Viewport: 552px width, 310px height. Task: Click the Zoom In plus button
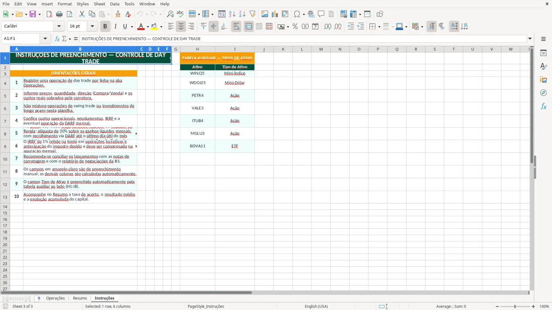click(x=533, y=306)
